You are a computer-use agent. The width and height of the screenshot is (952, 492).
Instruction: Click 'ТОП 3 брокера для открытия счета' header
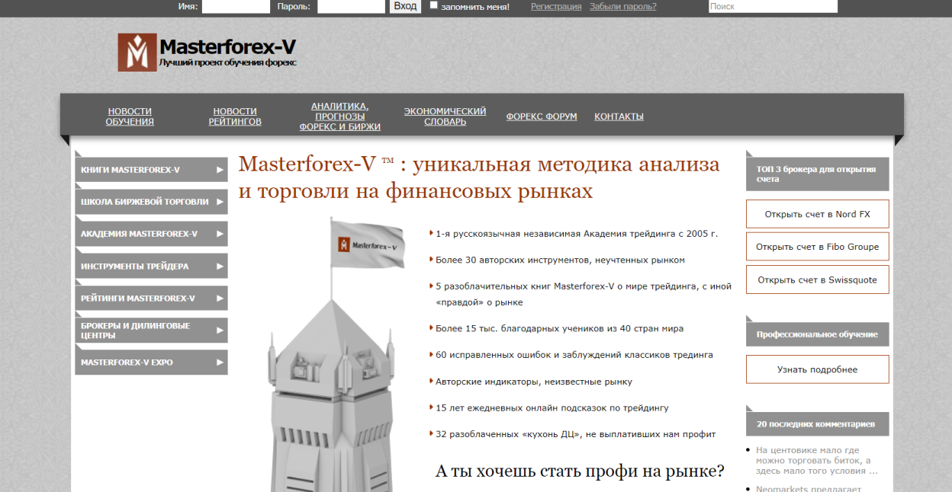coord(818,174)
